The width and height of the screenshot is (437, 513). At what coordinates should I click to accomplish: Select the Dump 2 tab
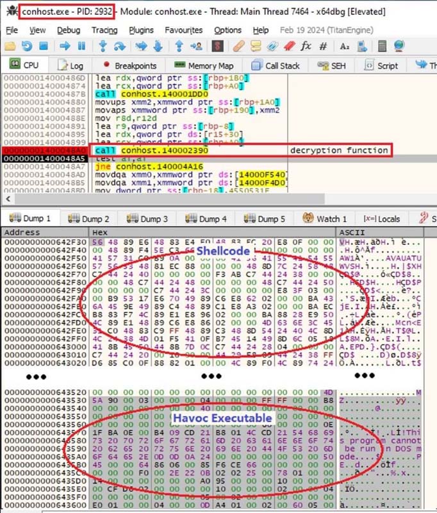pyautogui.click(x=88, y=219)
